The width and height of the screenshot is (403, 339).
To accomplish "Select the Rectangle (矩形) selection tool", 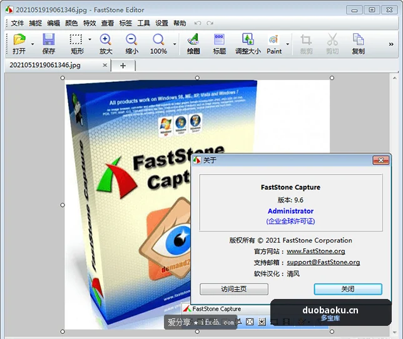I will coord(76,40).
